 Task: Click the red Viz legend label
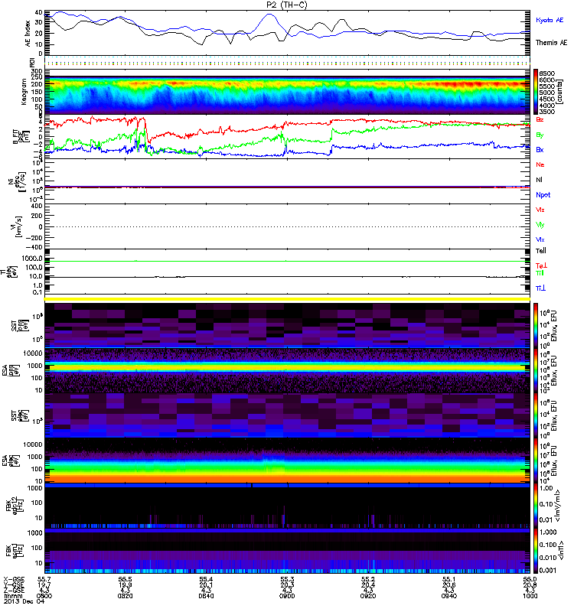point(540,210)
